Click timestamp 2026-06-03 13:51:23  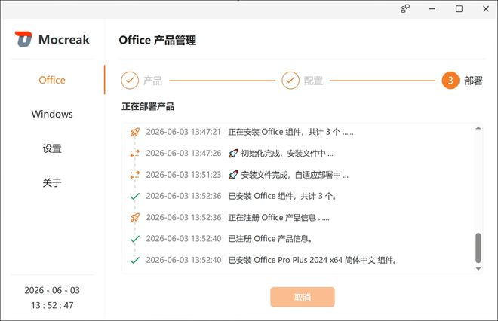tap(183, 175)
